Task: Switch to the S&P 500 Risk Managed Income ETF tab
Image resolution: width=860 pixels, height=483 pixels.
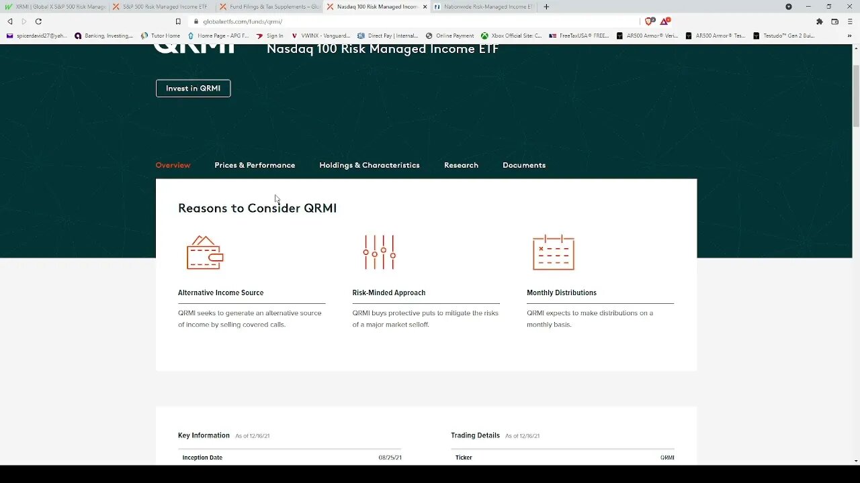Action: coord(162,7)
